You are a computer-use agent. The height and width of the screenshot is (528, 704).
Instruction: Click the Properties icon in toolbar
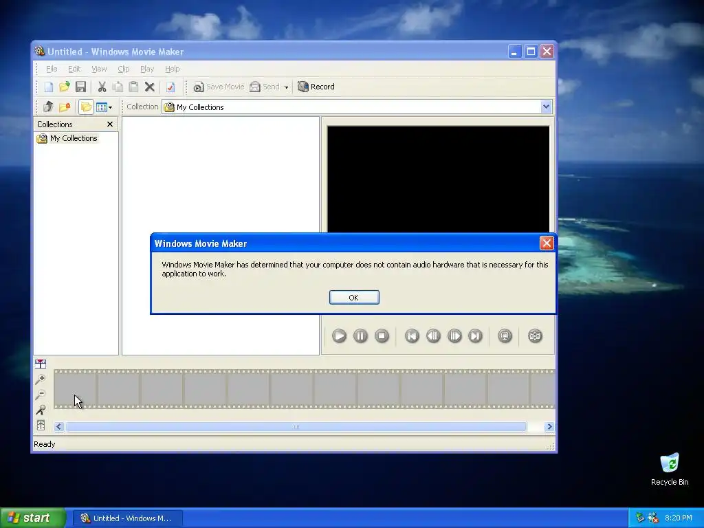[170, 87]
